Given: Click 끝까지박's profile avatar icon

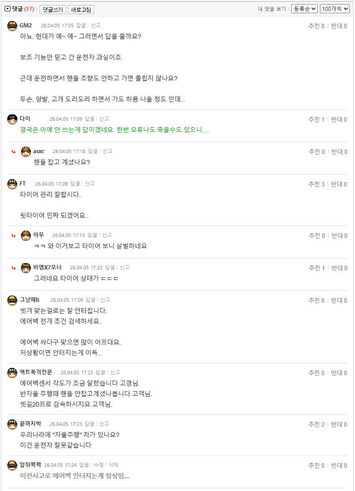Looking at the screenshot, I should pos(12,424).
